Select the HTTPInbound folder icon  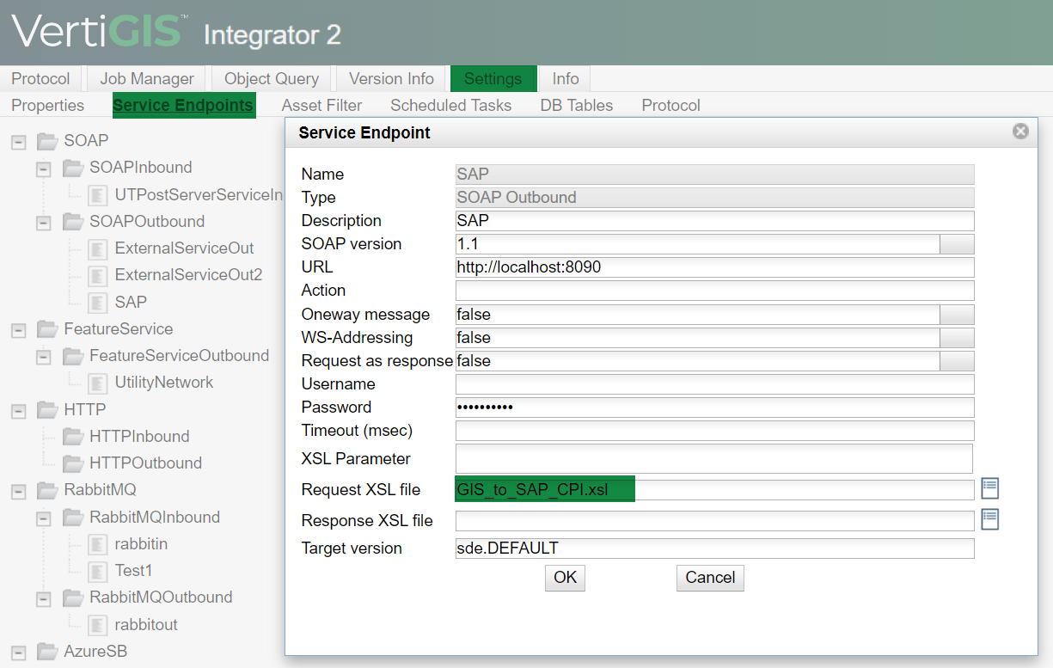pos(72,437)
